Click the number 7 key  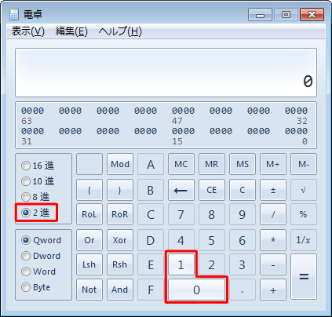(181, 214)
